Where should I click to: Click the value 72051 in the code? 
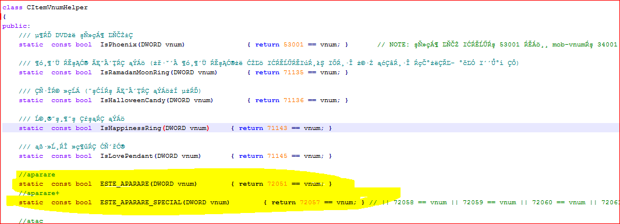tap(278, 184)
